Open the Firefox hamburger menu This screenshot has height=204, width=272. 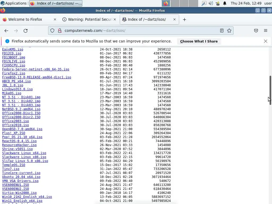click(x=266, y=31)
